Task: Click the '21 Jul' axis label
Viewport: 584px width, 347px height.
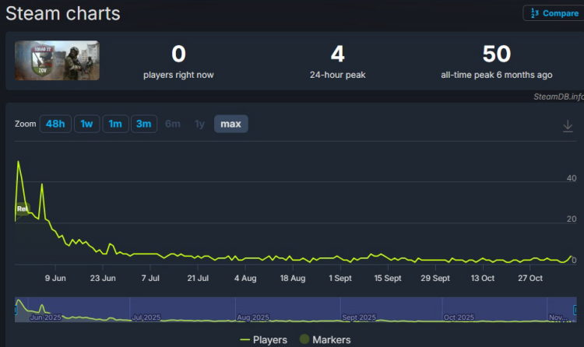Action: click(198, 278)
